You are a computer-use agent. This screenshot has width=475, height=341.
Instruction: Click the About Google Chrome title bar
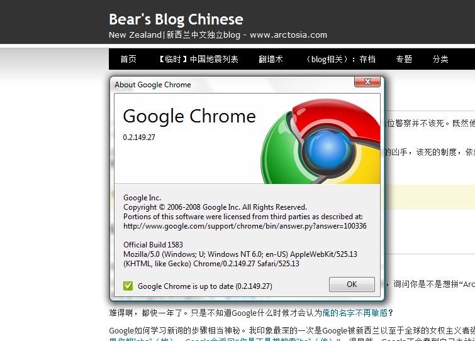coord(232,84)
